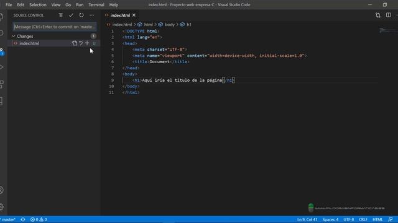Change language mode HTML
Viewport: 398px width, 223px height.
pyautogui.click(x=377, y=219)
